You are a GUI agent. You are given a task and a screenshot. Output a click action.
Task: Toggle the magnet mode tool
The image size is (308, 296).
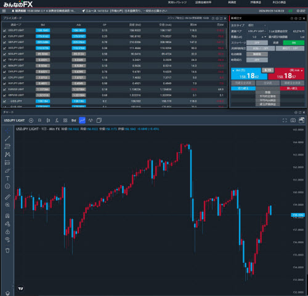[x=7, y=216]
